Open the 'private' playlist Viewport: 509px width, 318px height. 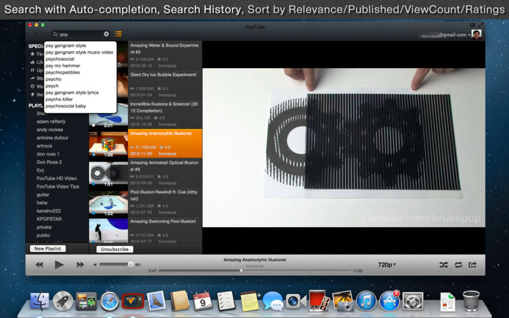tap(44, 227)
